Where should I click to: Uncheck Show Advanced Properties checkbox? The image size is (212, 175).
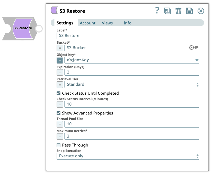pyautogui.click(x=59, y=113)
